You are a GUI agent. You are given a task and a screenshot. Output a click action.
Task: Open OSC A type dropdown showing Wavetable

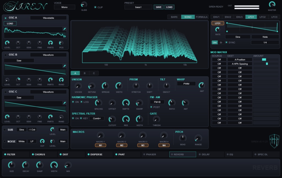click(x=48, y=18)
